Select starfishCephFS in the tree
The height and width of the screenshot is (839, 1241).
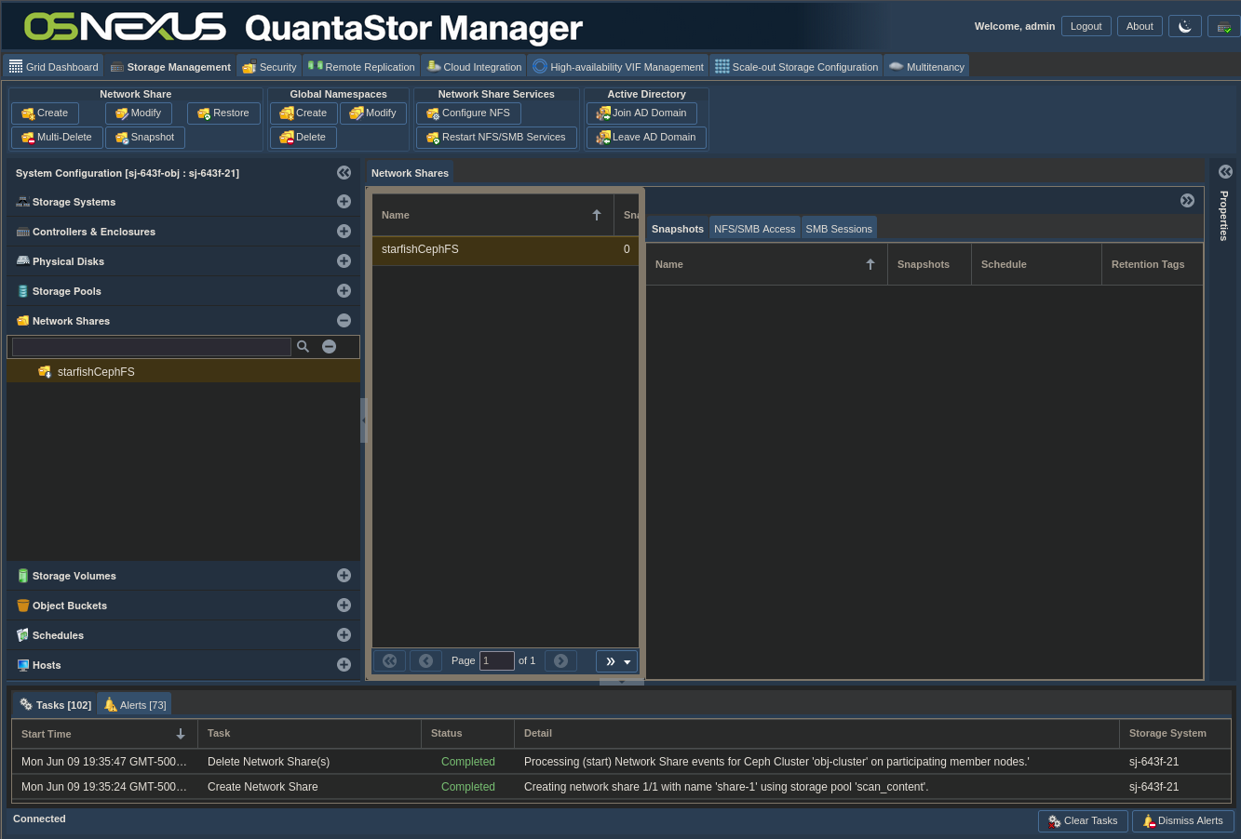[96, 372]
